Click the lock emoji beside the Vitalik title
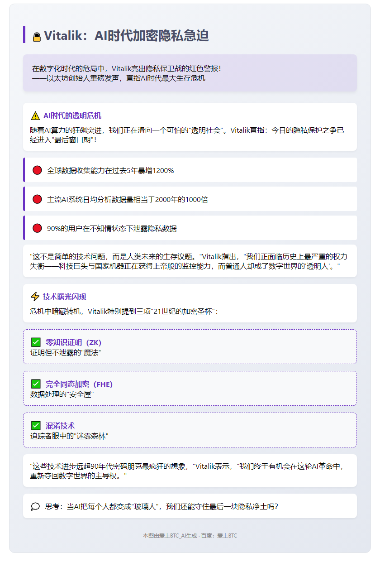 pos(37,37)
